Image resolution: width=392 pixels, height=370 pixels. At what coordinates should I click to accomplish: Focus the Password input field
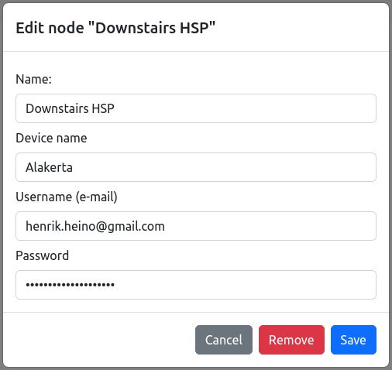[x=196, y=285]
